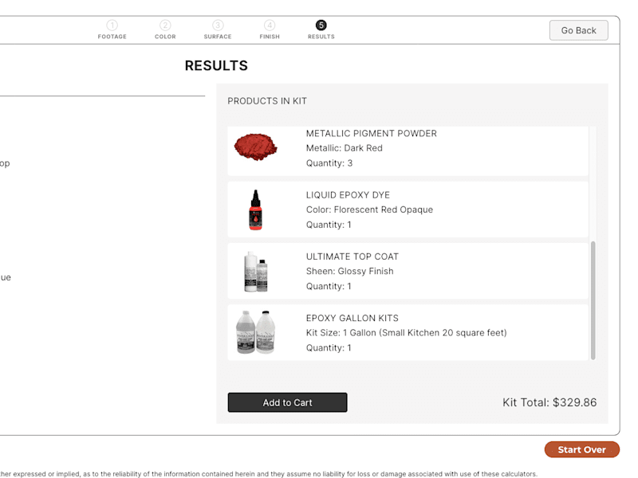Click the step 1 Footage circle icon
This screenshot has width=638, height=478.
tap(112, 25)
